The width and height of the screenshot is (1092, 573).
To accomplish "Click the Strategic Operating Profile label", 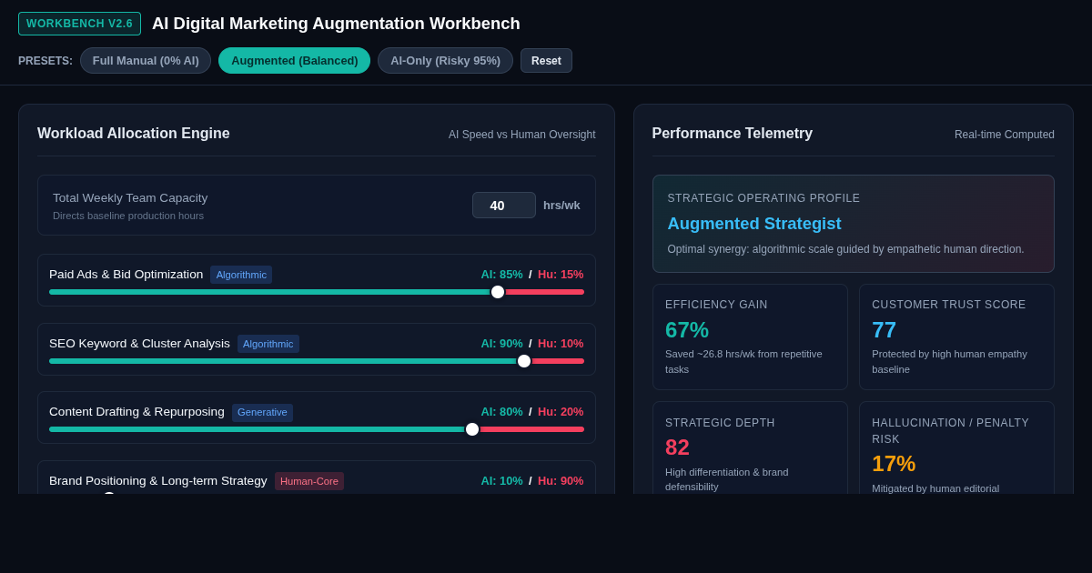I will (x=763, y=198).
